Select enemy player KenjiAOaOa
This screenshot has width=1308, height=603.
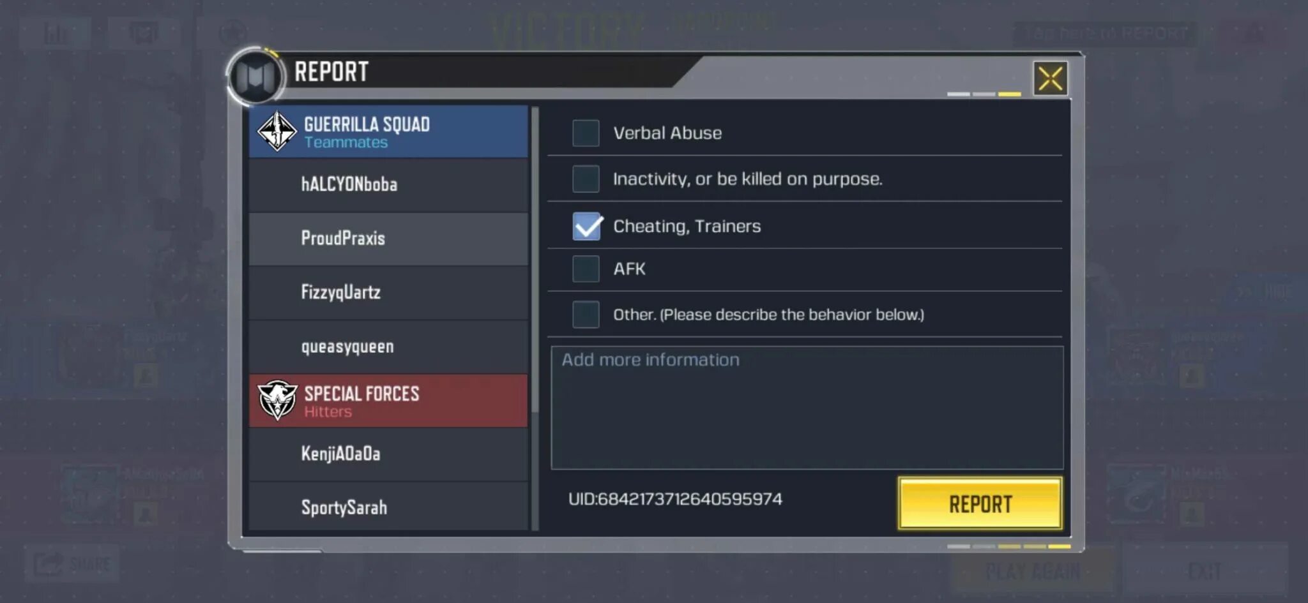[x=388, y=454]
